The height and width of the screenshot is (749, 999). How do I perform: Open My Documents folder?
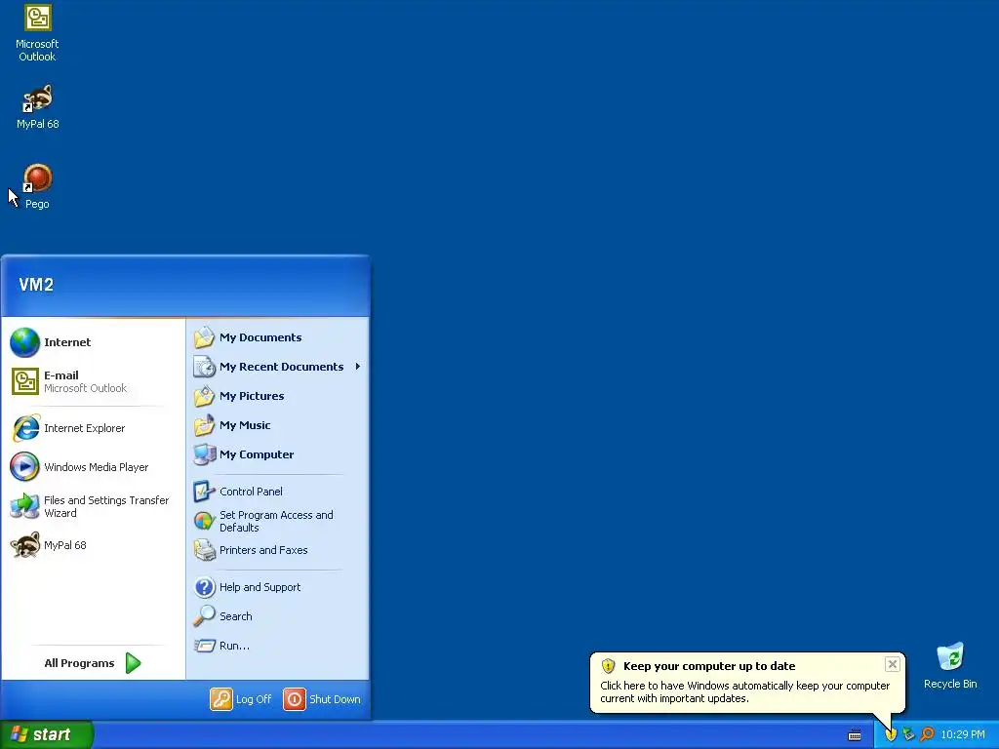click(x=278, y=337)
